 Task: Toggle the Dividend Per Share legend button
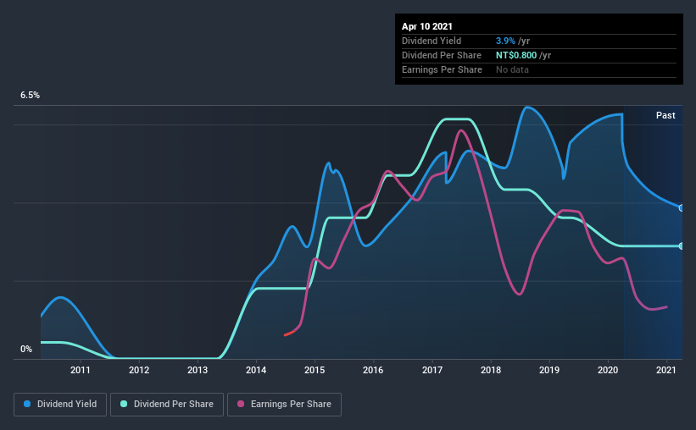[x=167, y=405]
